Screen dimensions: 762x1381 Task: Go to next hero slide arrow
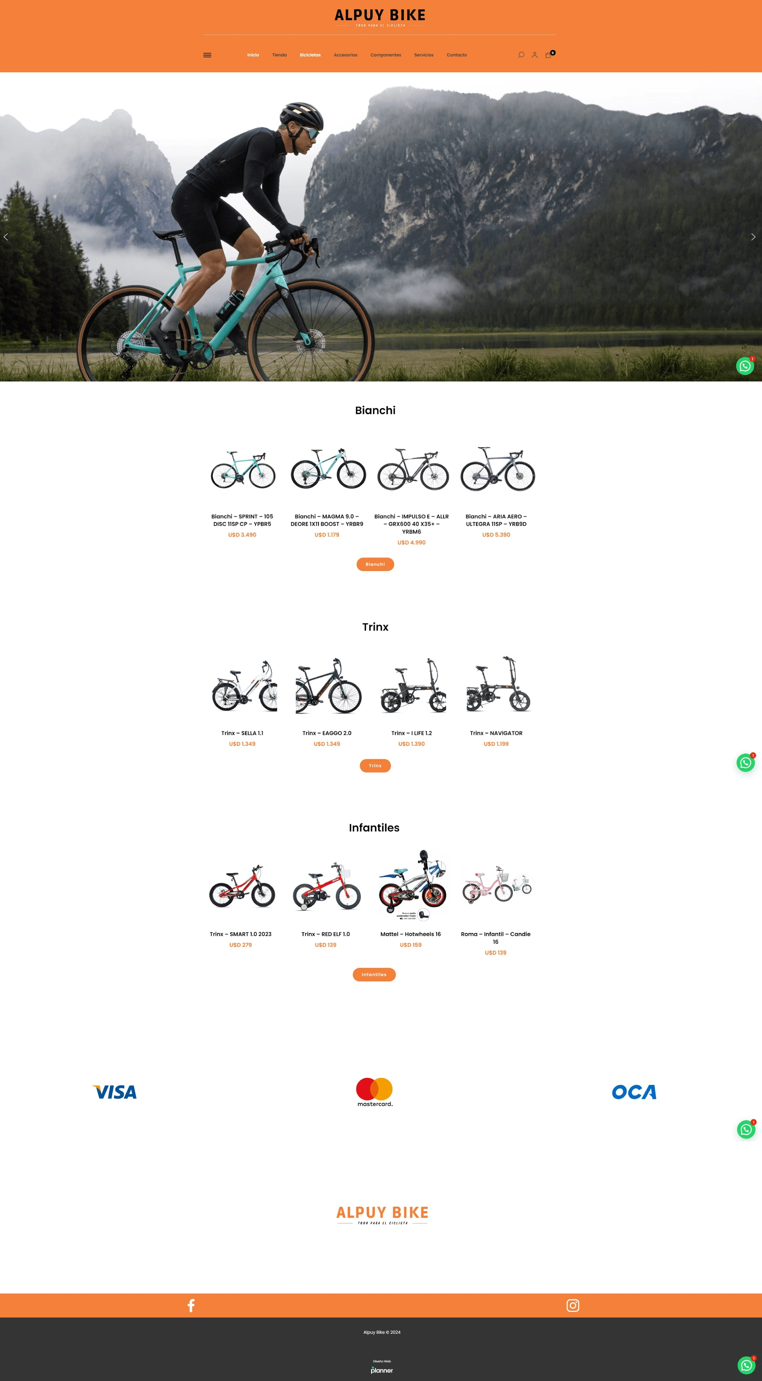pos(753,237)
